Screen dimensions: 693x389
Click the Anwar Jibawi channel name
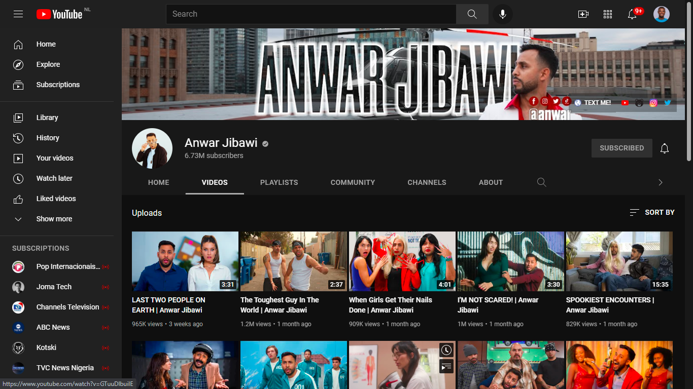click(x=221, y=143)
